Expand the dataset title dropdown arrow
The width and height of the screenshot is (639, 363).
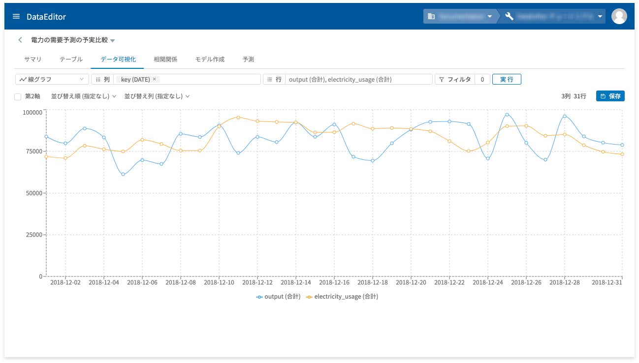pos(113,40)
